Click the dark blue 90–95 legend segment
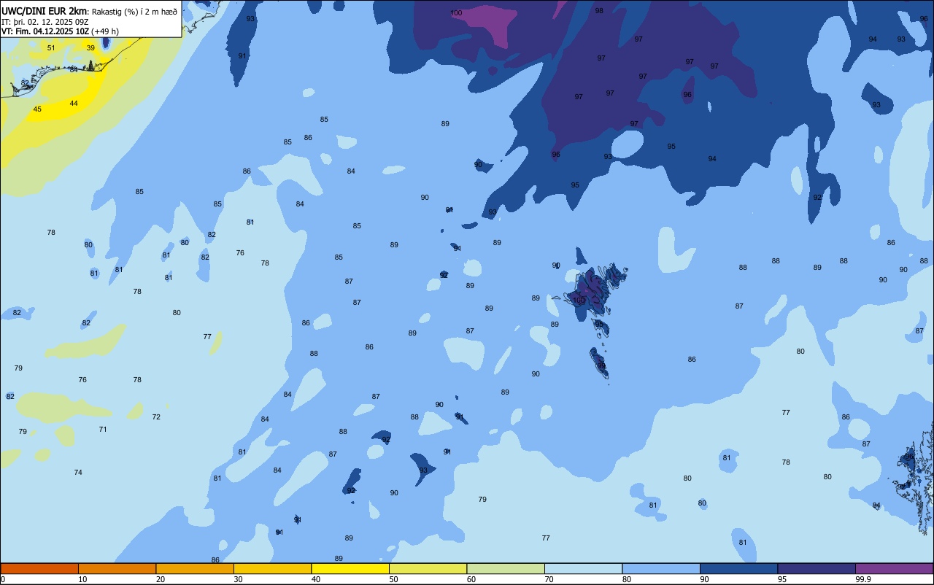The width and height of the screenshot is (934, 585). pos(738,568)
